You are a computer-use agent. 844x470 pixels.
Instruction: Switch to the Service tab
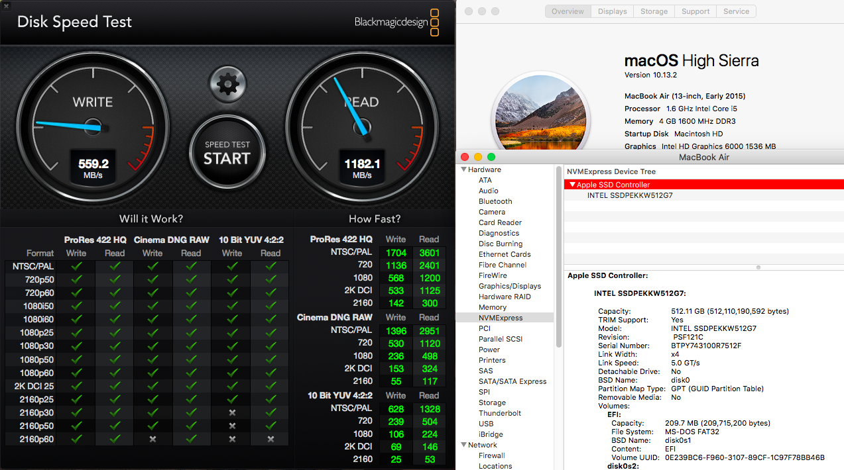pos(736,11)
